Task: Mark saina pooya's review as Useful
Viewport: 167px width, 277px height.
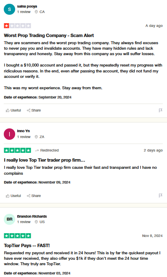Action: pos(13,110)
